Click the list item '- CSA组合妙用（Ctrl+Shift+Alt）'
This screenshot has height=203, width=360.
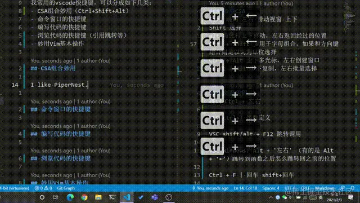tap(80, 11)
